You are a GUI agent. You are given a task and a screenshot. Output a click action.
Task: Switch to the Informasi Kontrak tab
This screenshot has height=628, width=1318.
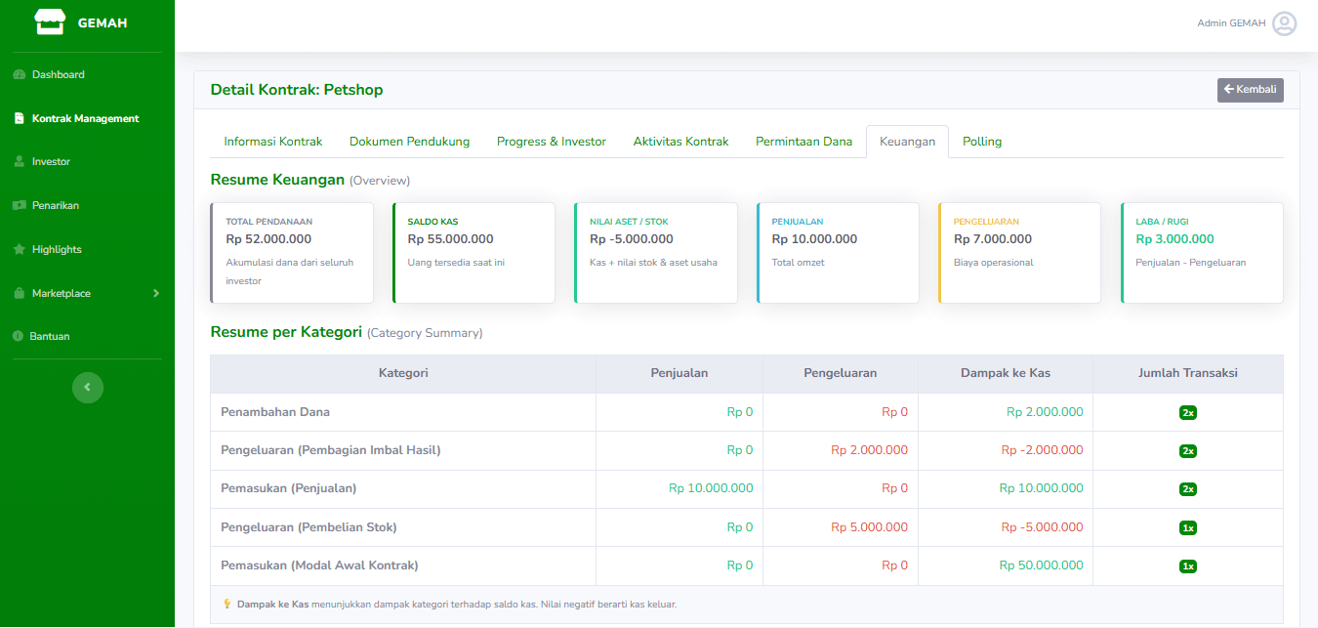(x=273, y=142)
